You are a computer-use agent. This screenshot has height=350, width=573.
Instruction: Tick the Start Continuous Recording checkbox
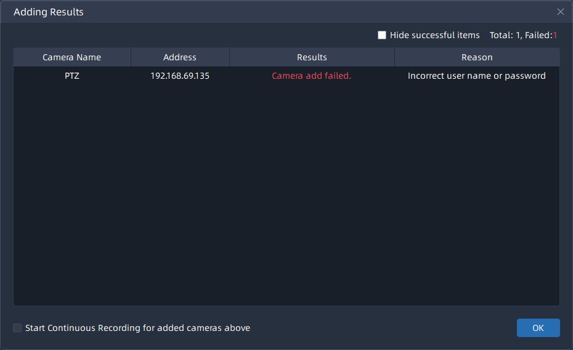coord(17,328)
